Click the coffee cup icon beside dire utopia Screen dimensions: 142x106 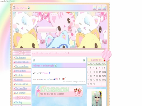14,8
